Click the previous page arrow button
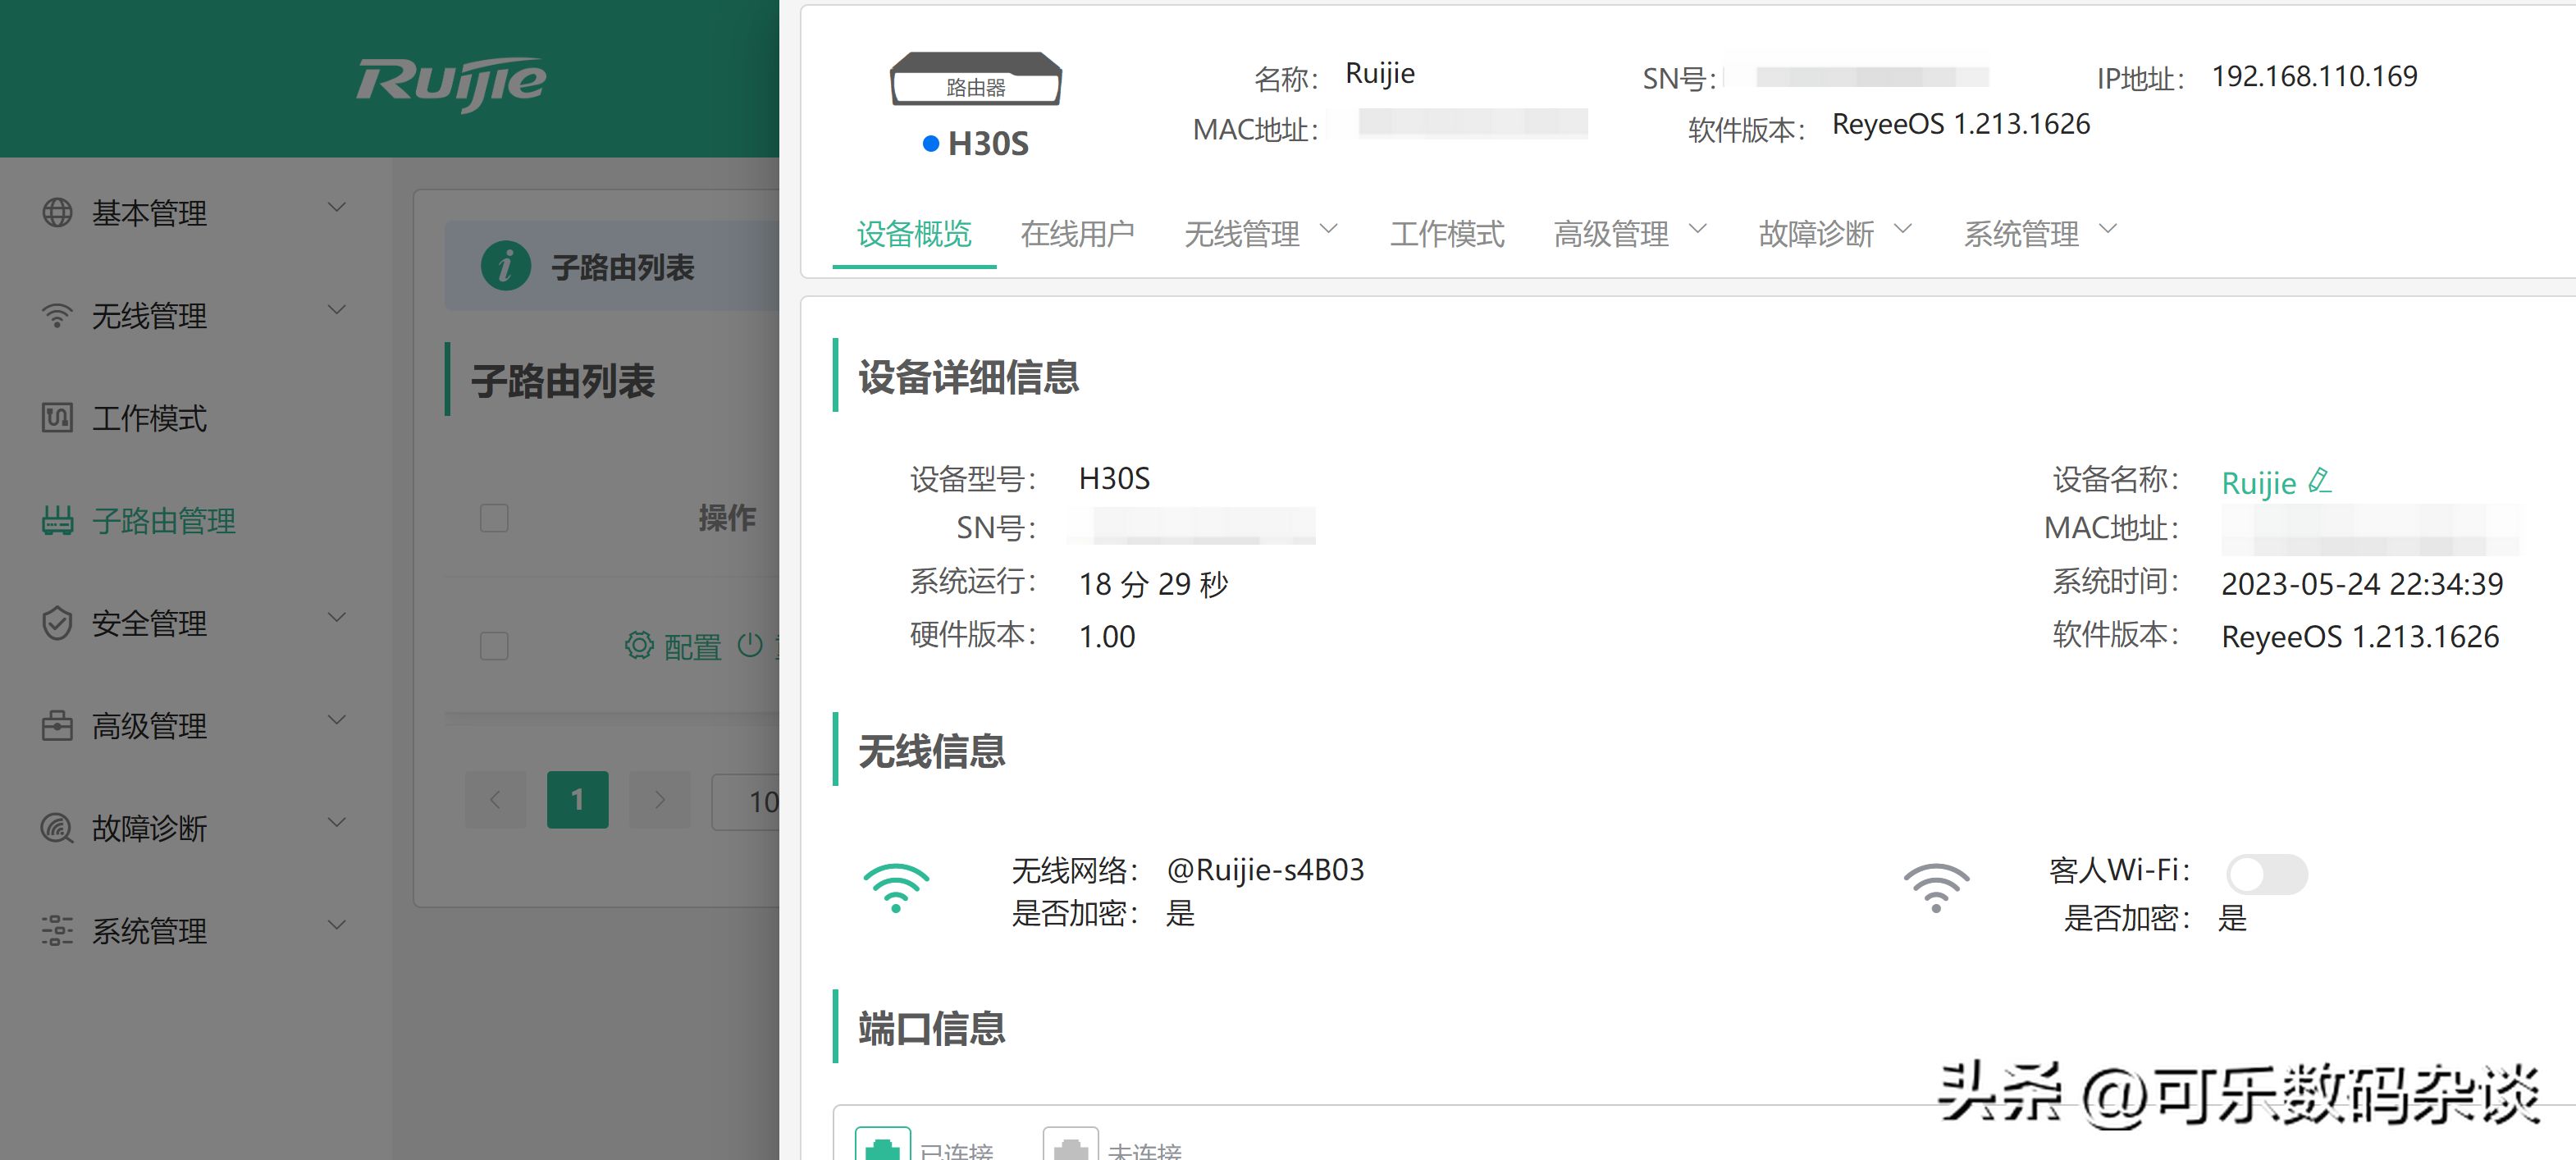The image size is (2576, 1160). 495,799
